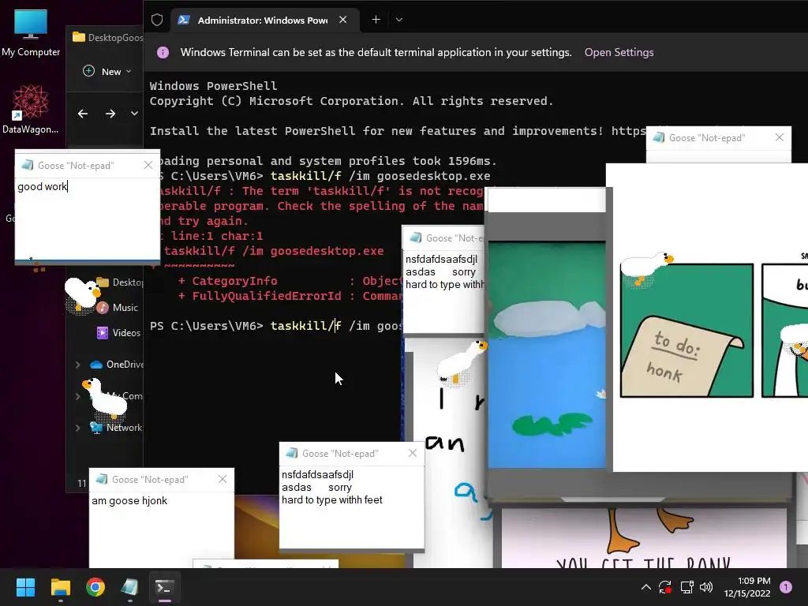Click the pond image with lily pad

click(x=547, y=354)
